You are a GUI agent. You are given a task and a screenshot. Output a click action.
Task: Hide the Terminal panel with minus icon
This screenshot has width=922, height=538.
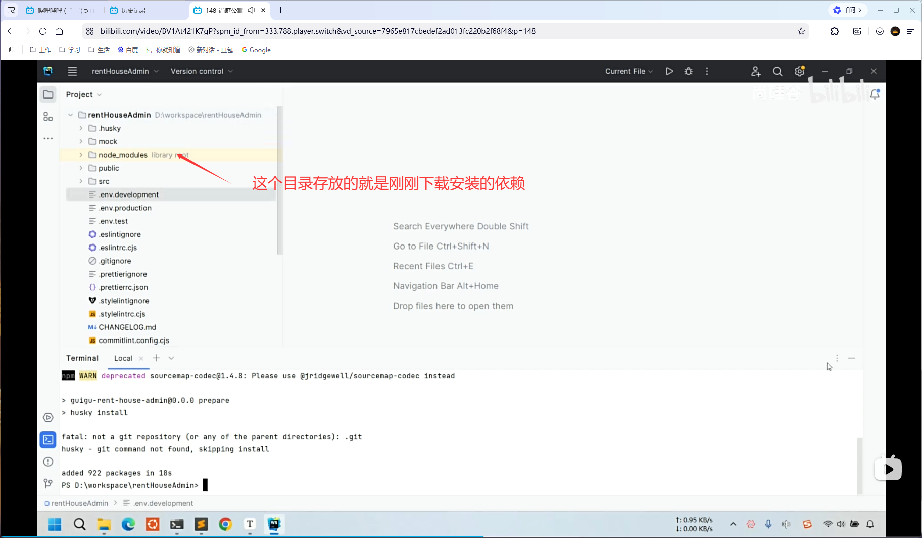point(852,358)
